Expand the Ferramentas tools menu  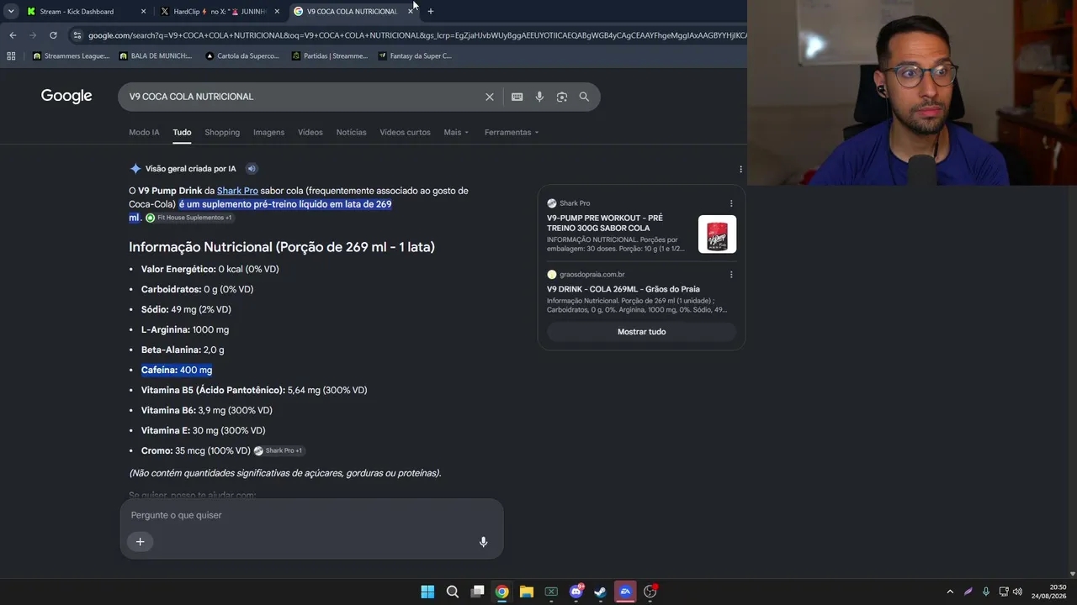pos(512,133)
